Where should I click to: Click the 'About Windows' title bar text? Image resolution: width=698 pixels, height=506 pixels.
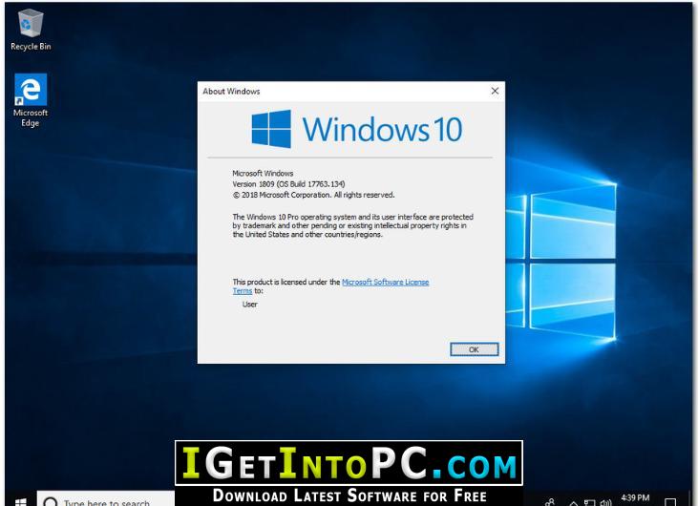(231, 92)
